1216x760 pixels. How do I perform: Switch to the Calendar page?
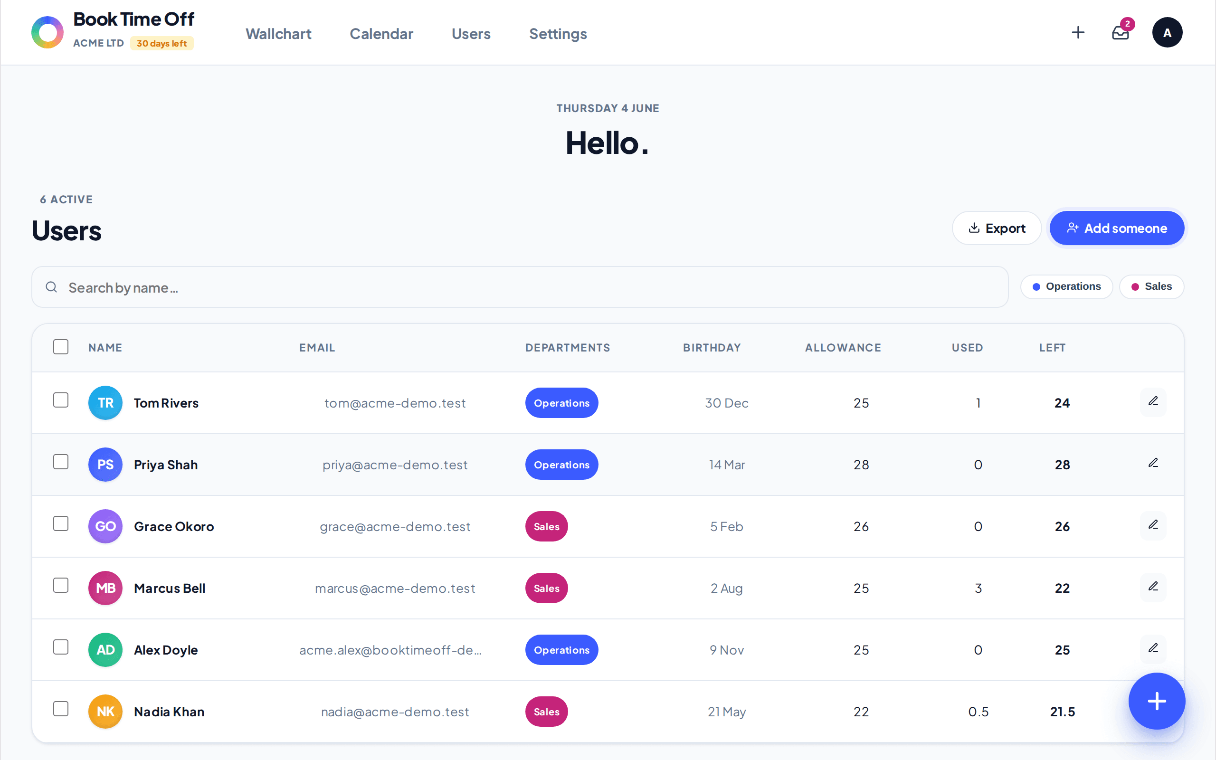click(x=381, y=34)
